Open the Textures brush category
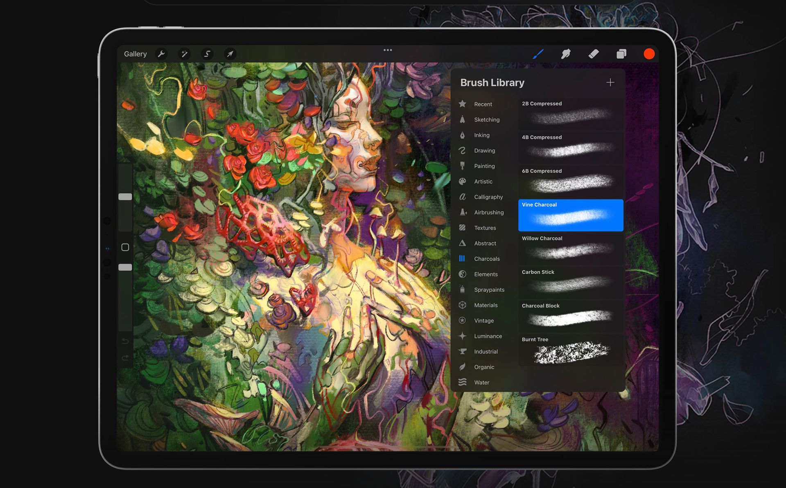 [485, 228]
